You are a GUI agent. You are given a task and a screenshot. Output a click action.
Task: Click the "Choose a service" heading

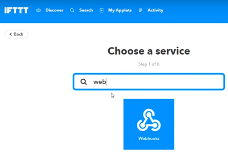(x=149, y=51)
